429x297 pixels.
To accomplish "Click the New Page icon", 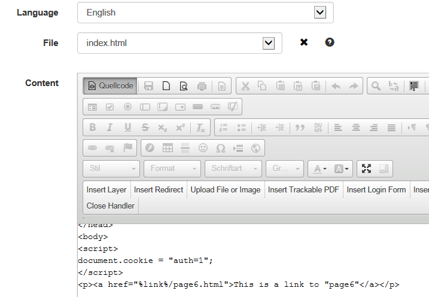I will tap(166, 86).
